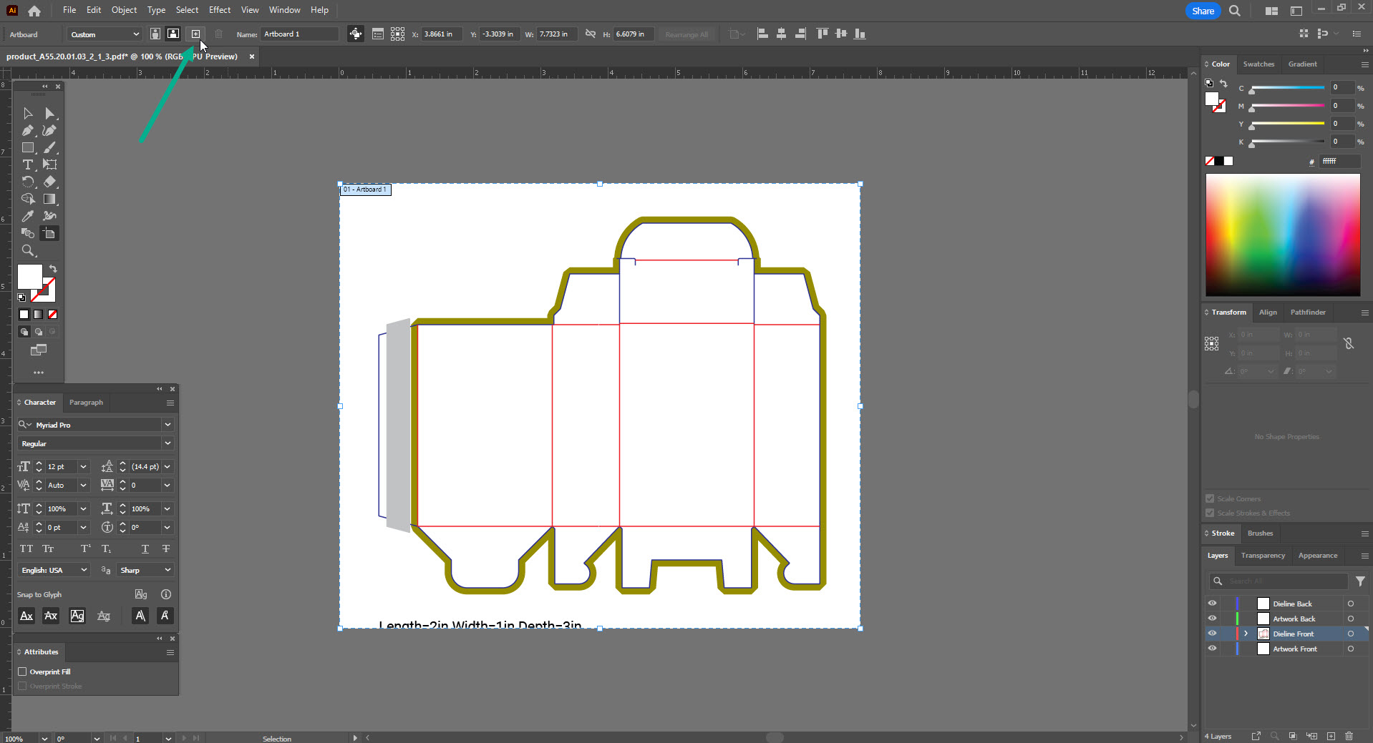Select the Selection tool arrow
The image size is (1373, 743).
point(27,114)
